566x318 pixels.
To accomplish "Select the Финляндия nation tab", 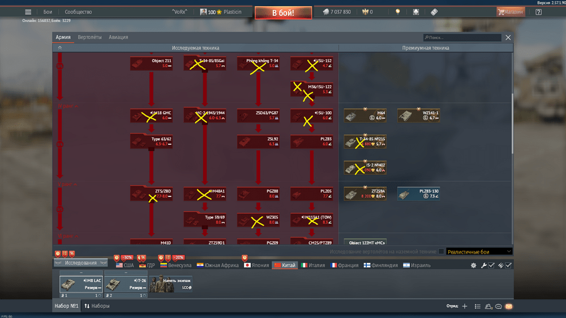I will pyautogui.click(x=381, y=265).
